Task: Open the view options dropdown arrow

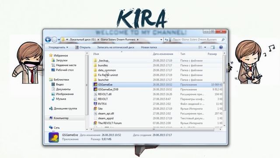Action: (205, 47)
